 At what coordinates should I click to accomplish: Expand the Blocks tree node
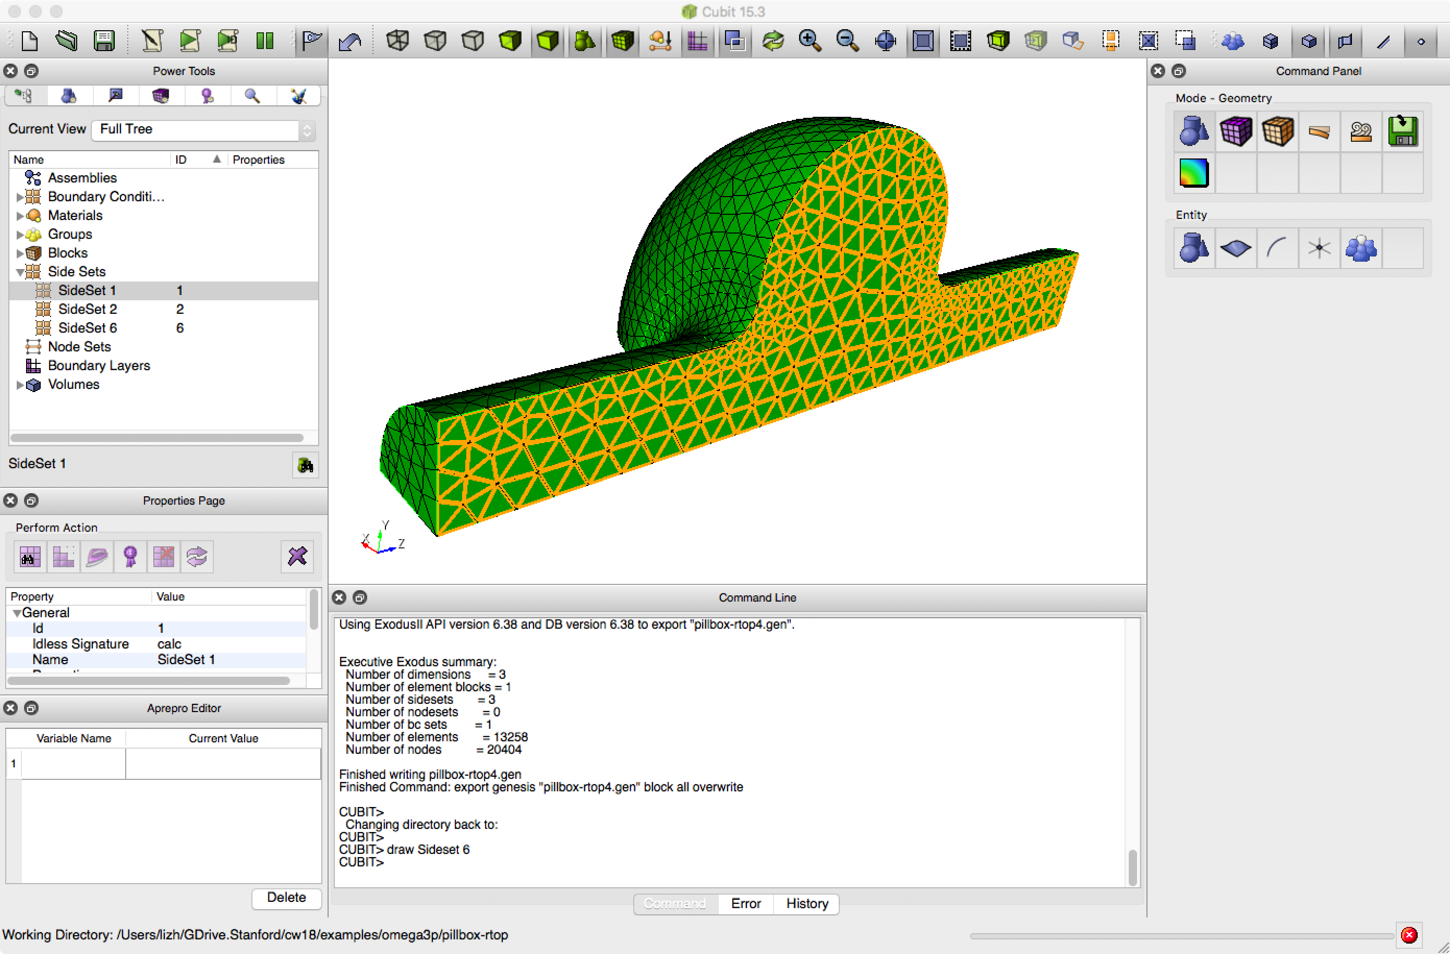pyautogui.click(x=19, y=253)
